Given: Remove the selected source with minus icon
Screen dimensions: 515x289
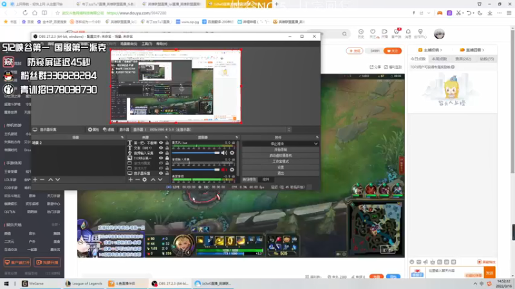Looking at the screenshot, I should (x=137, y=180).
